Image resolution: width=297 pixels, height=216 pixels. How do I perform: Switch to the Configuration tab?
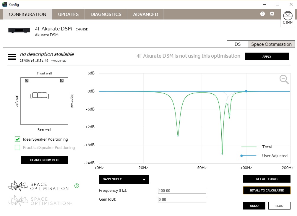pyautogui.click(x=27, y=14)
